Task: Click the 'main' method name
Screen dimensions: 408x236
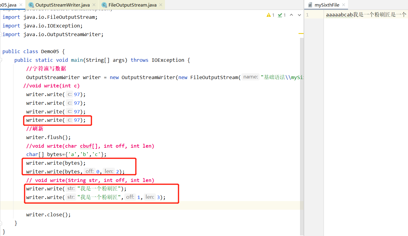Action: [x=77, y=60]
